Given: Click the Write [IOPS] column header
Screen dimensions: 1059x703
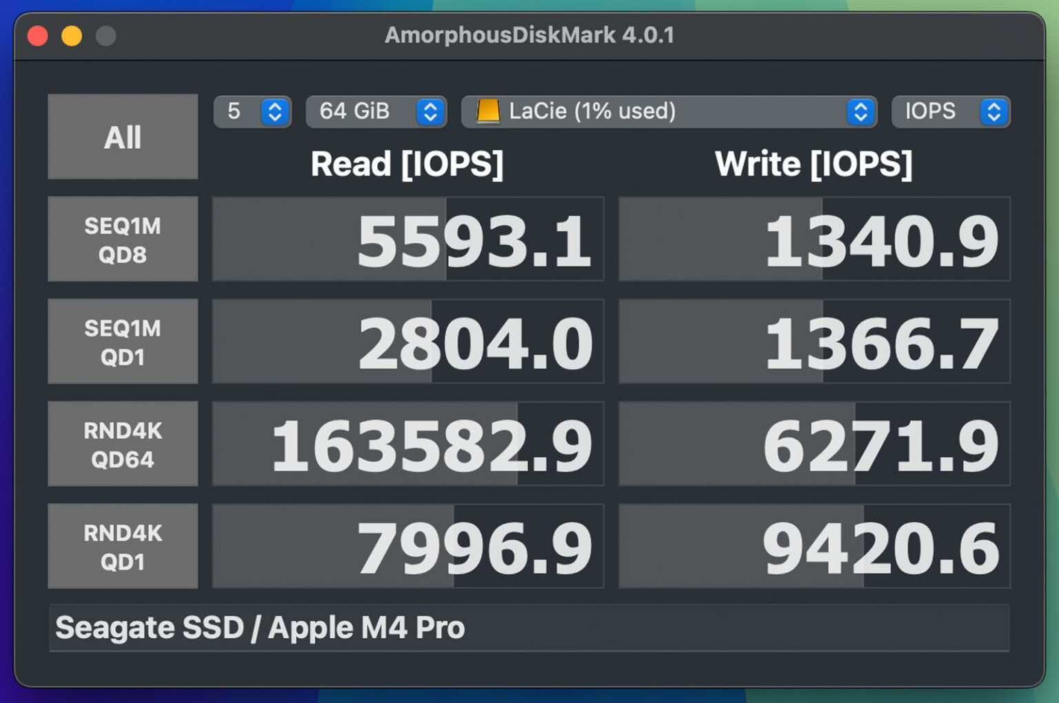Looking at the screenshot, I should 814,165.
